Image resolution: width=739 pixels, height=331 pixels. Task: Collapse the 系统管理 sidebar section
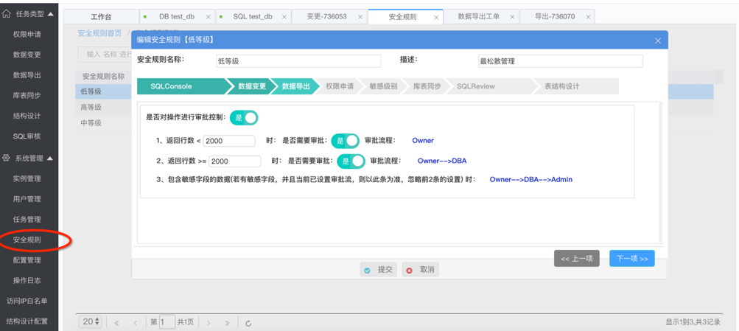(x=50, y=158)
